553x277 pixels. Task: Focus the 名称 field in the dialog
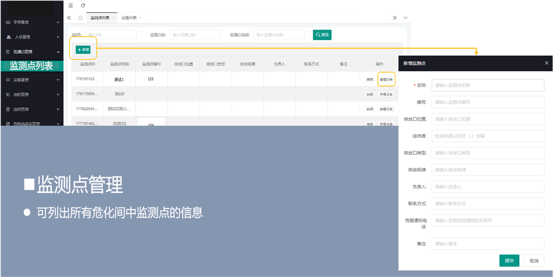pyautogui.click(x=488, y=85)
